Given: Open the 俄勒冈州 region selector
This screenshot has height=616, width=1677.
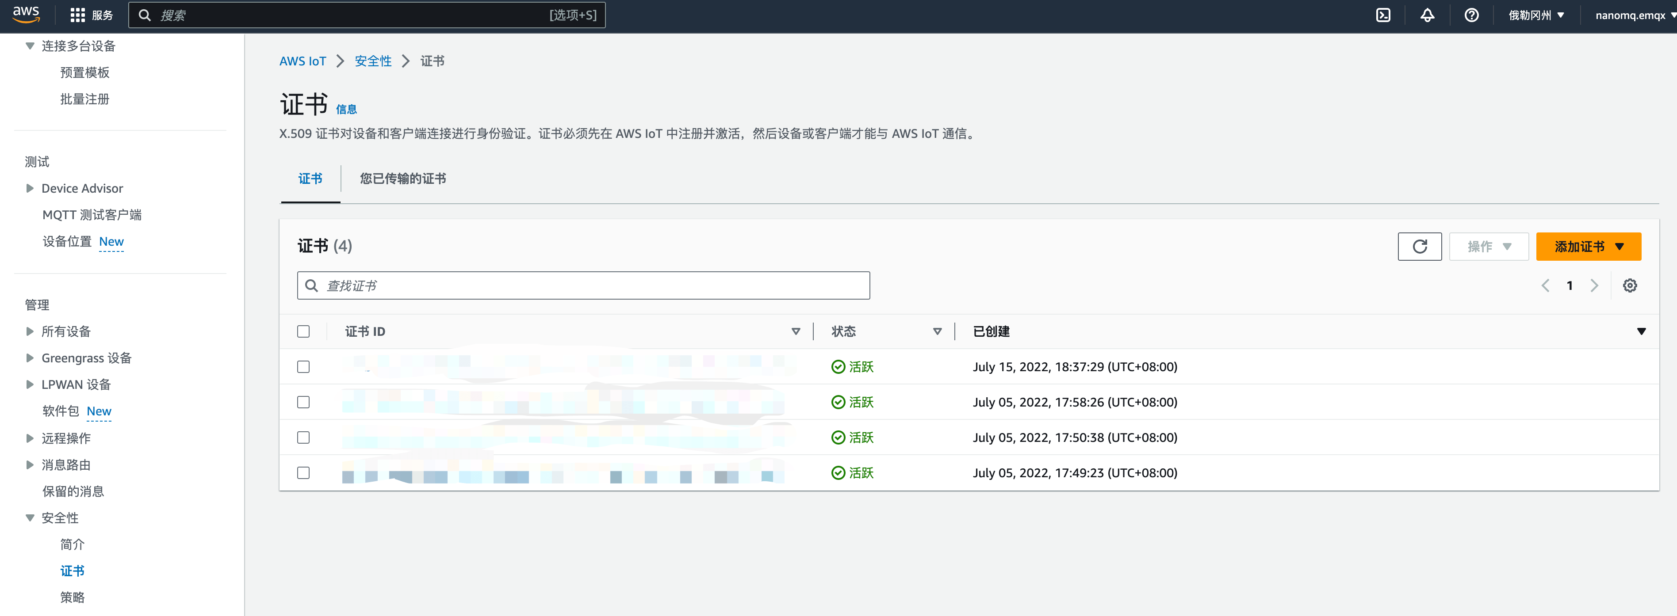Looking at the screenshot, I should (x=1536, y=15).
